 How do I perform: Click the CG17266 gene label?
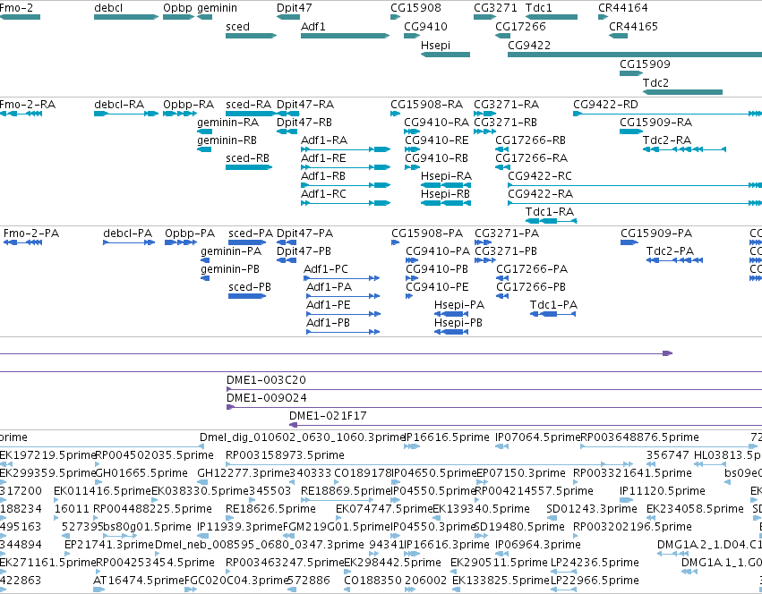coord(520,26)
